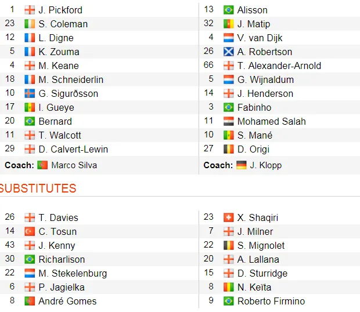Click the Germany flag next to J. Klopp

click(241, 165)
